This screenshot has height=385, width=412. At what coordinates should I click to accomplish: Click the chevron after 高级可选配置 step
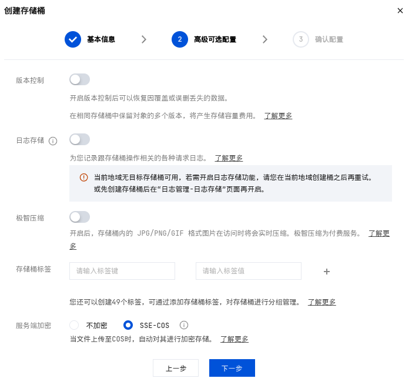point(265,39)
